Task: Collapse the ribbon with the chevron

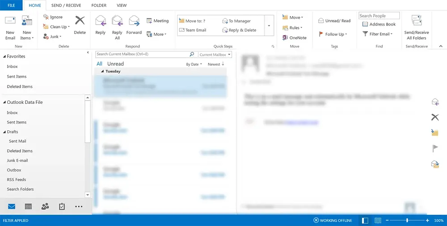Action: [441, 46]
